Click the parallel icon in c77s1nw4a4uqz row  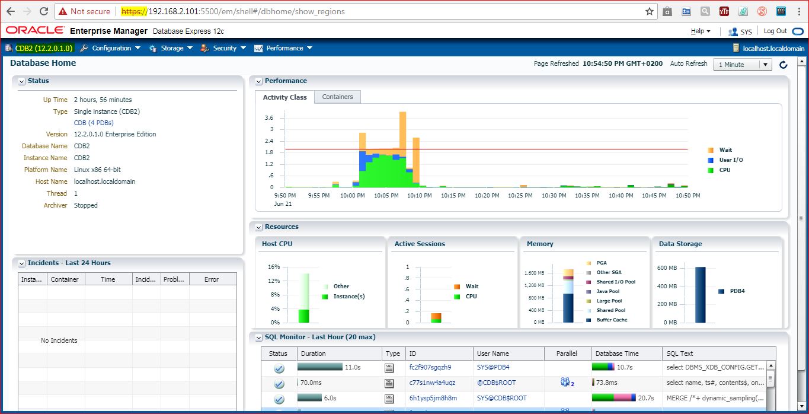click(x=567, y=383)
